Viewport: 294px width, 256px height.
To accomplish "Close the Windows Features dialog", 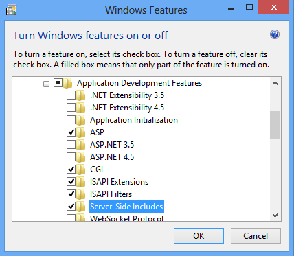I will pos(274,8).
